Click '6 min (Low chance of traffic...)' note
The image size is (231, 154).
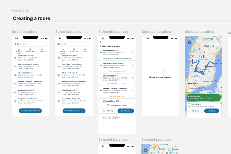(x=117, y=59)
